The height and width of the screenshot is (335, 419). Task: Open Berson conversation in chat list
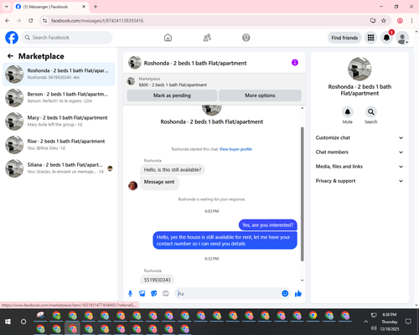pyautogui.click(x=59, y=97)
